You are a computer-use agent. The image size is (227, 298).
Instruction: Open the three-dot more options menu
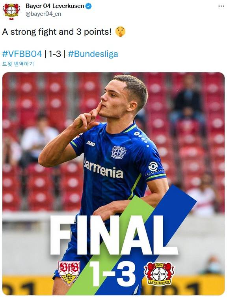221,6
